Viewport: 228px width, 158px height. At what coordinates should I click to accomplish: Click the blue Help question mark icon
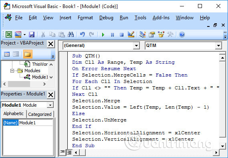coord(182,34)
